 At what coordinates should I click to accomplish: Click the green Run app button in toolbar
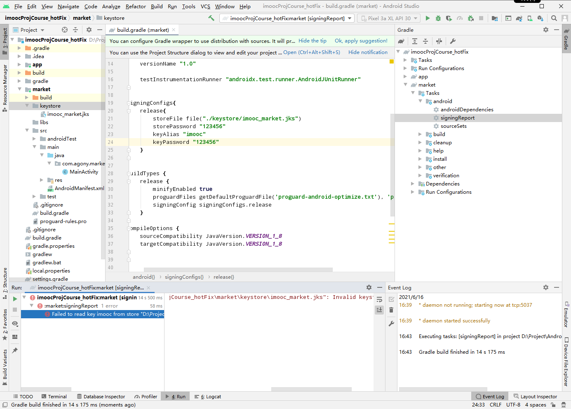(428, 18)
